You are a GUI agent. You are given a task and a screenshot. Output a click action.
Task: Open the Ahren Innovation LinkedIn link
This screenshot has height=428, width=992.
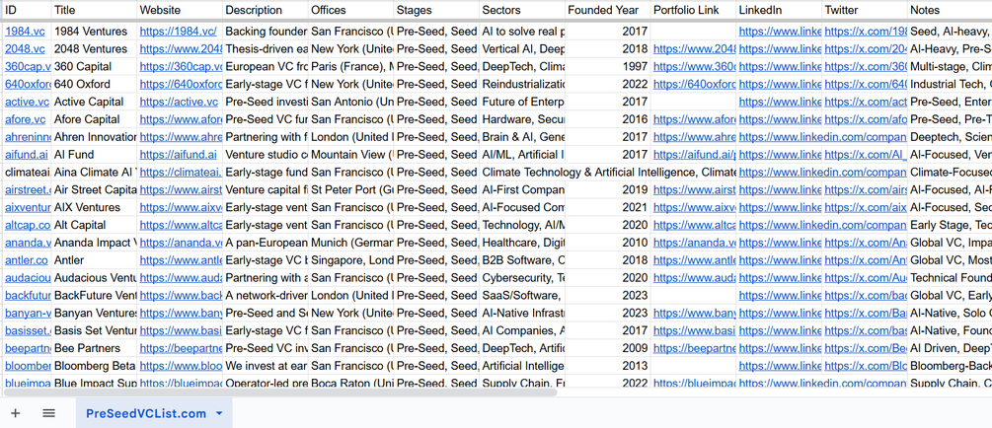point(780,137)
